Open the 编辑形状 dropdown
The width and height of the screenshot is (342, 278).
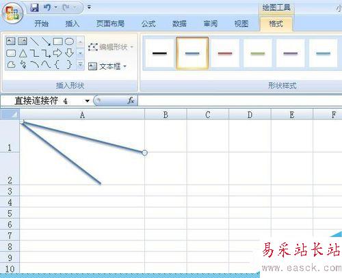[x=111, y=47]
